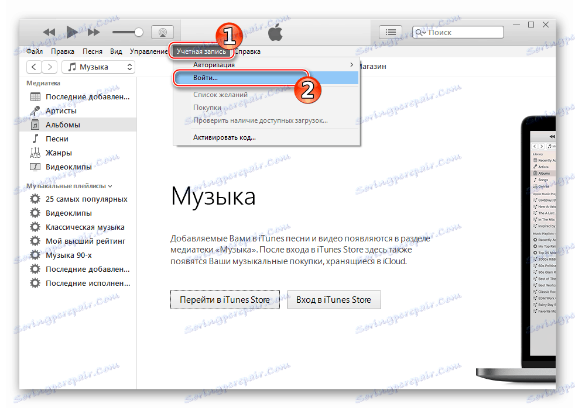Open the Файл menu
The height and width of the screenshot is (408, 575).
(35, 51)
